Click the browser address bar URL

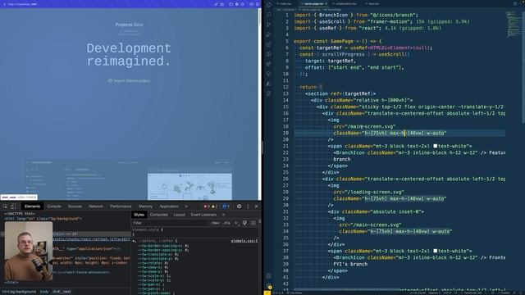point(22,4)
